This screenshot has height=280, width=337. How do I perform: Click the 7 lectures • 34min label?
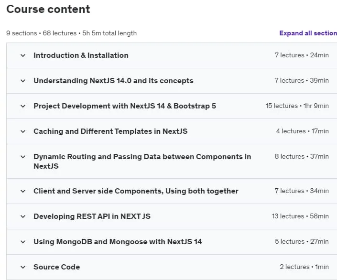point(302,191)
